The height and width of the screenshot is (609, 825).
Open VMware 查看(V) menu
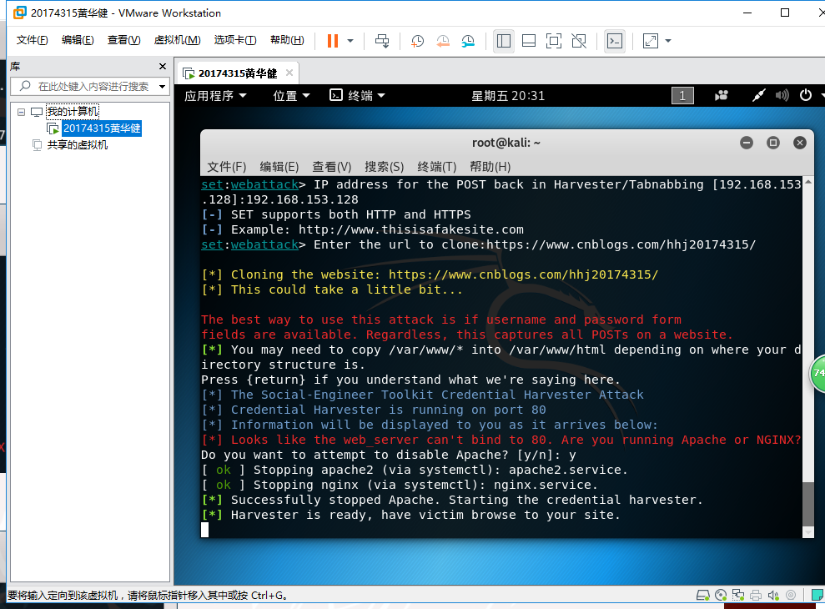coord(123,40)
